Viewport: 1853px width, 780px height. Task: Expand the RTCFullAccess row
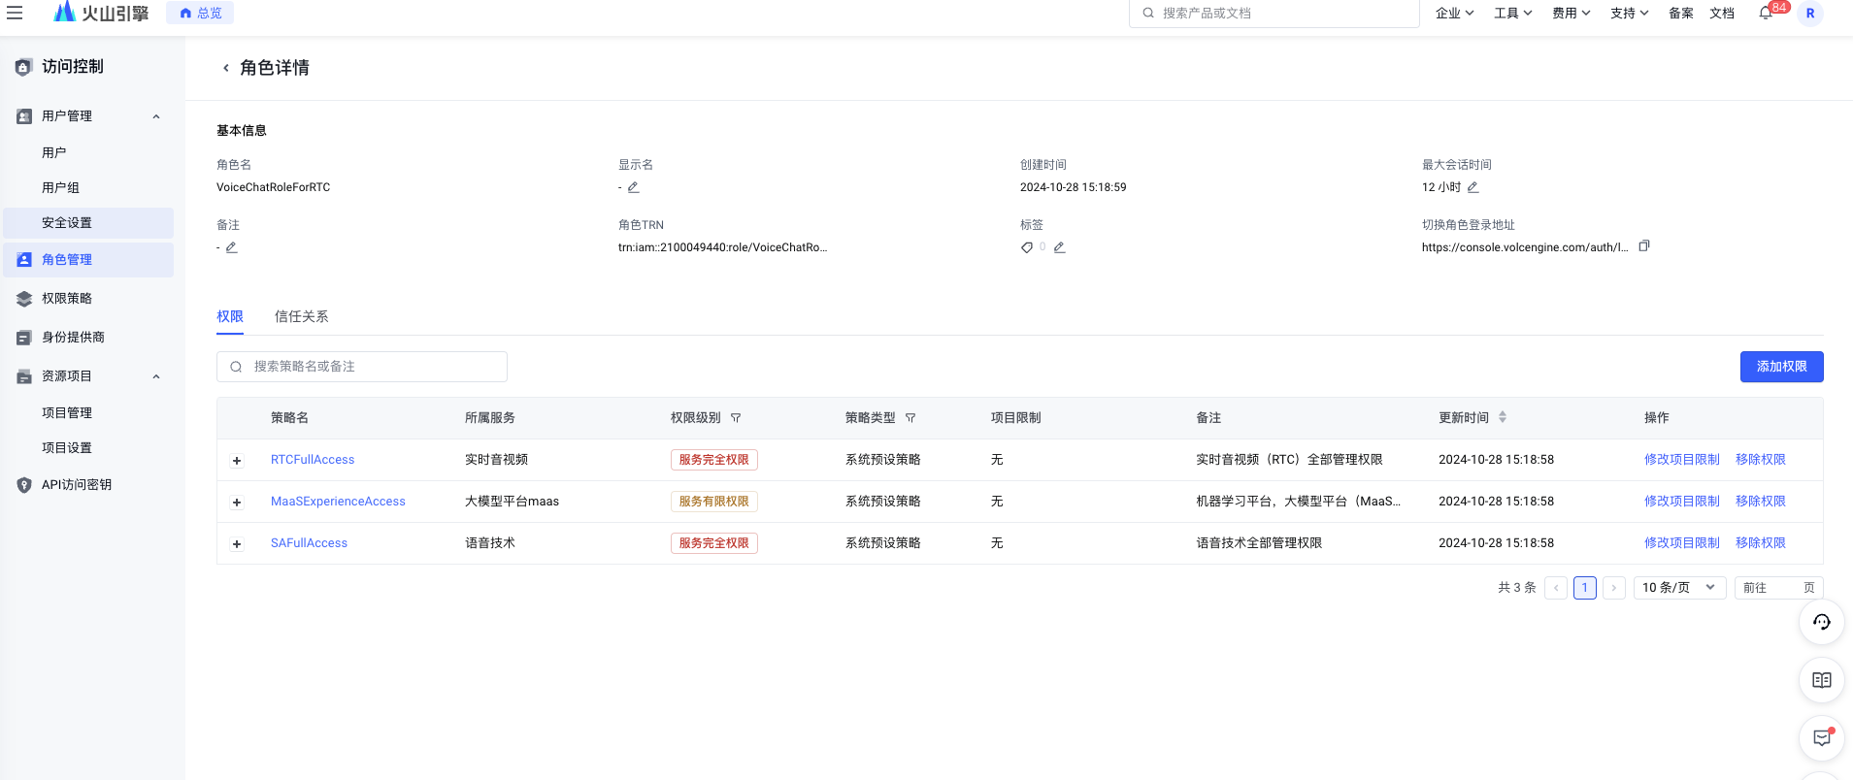(237, 461)
